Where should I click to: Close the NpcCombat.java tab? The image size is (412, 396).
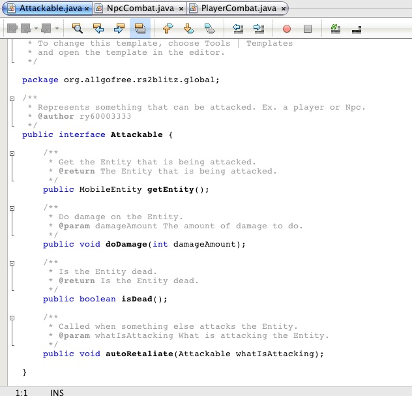[181, 9]
